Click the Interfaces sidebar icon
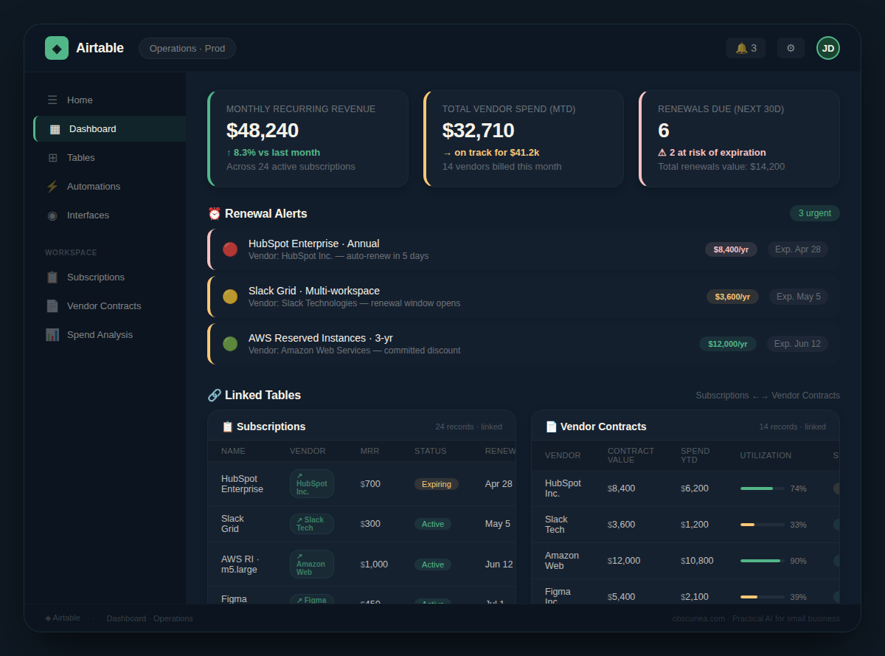The height and width of the screenshot is (656, 885). coord(52,215)
